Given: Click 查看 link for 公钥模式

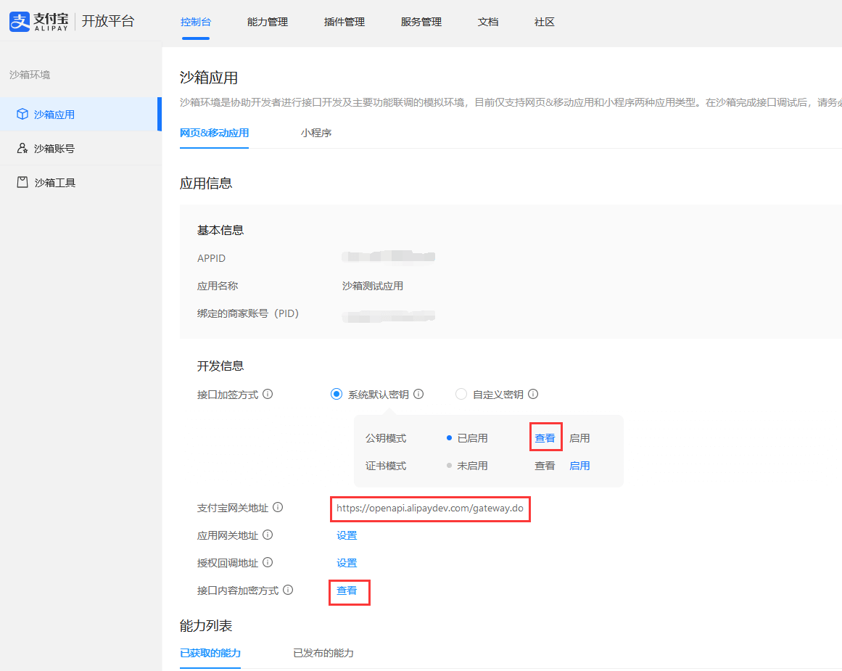Looking at the screenshot, I should point(545,438).
